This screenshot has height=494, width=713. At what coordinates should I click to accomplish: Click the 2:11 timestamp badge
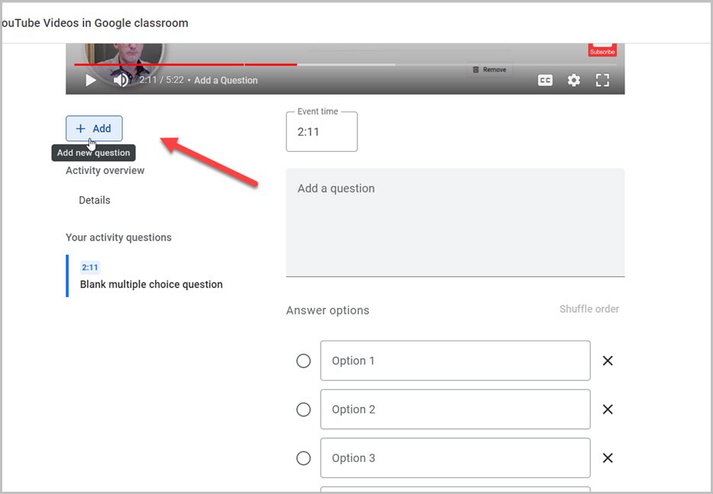click(x=90, y=267)
